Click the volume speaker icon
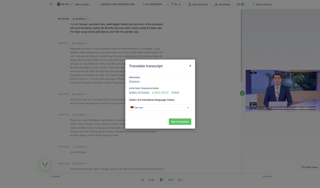This screenshot has width=320, height=188. coord(143,180)
